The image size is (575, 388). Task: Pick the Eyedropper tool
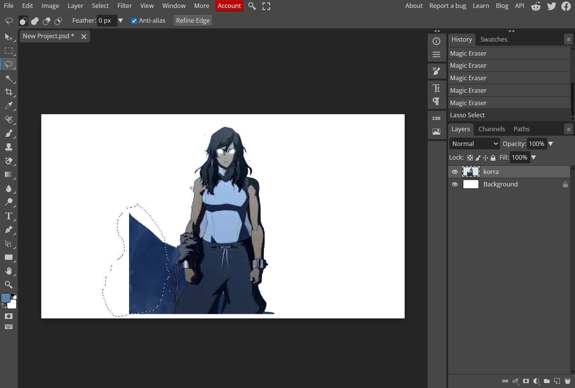coord(9,106)
